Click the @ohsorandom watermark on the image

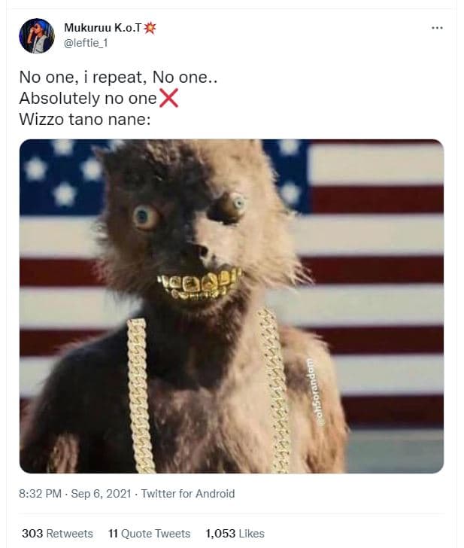point(317,391)
